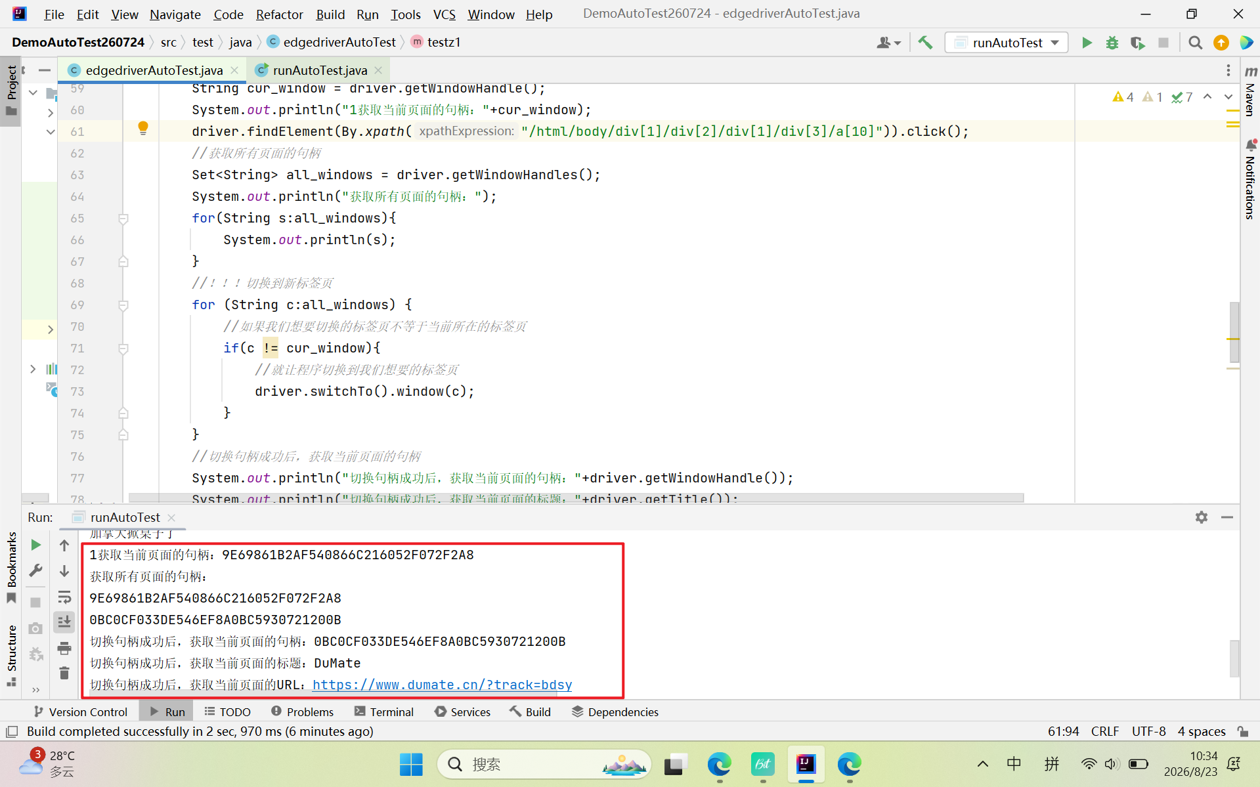Change line separator CRLF
This screenshot has width=1260, height=787.
1105,731
